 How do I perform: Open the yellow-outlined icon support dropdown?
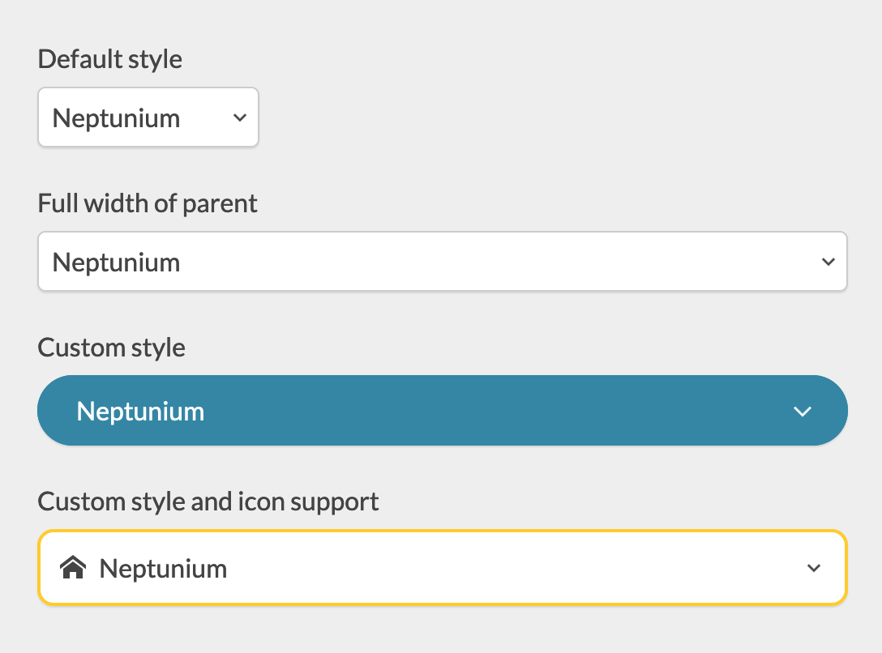[x=442, y=568]
